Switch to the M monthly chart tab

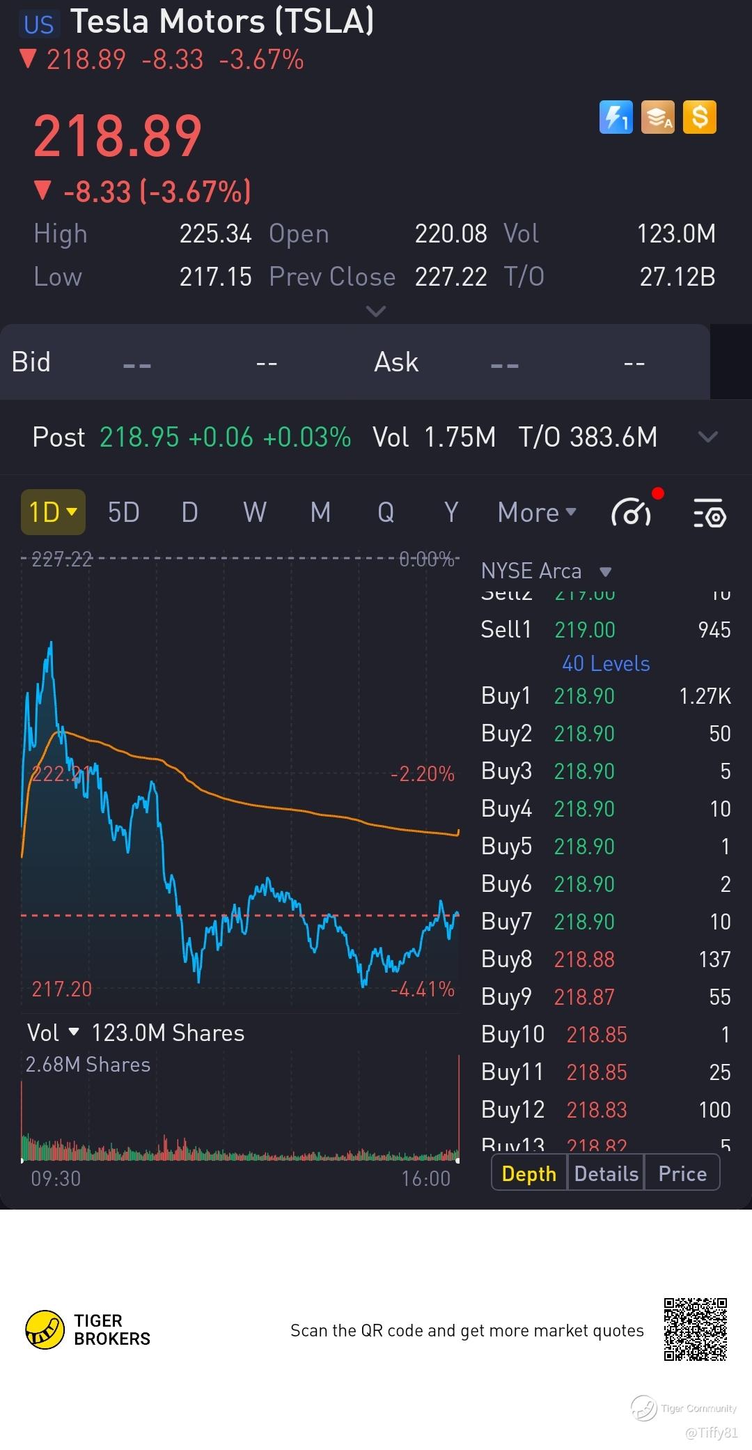(320, 512)
